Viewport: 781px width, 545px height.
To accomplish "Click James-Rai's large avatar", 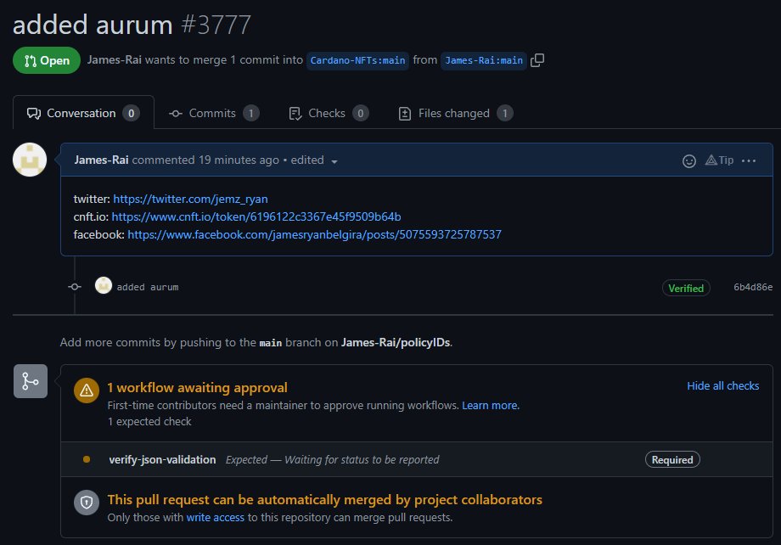I will (30, 160).
